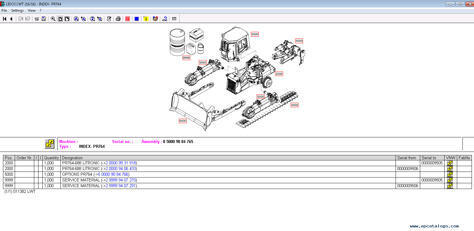Image resolution: width=474 pixels, height=231 pixels.
Task: Click the search '2' magnifier icon
Action: [x=92, y=19]
